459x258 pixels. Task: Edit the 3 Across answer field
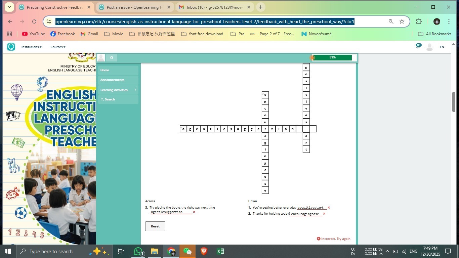pyautogui.click(x=171, y=212)
